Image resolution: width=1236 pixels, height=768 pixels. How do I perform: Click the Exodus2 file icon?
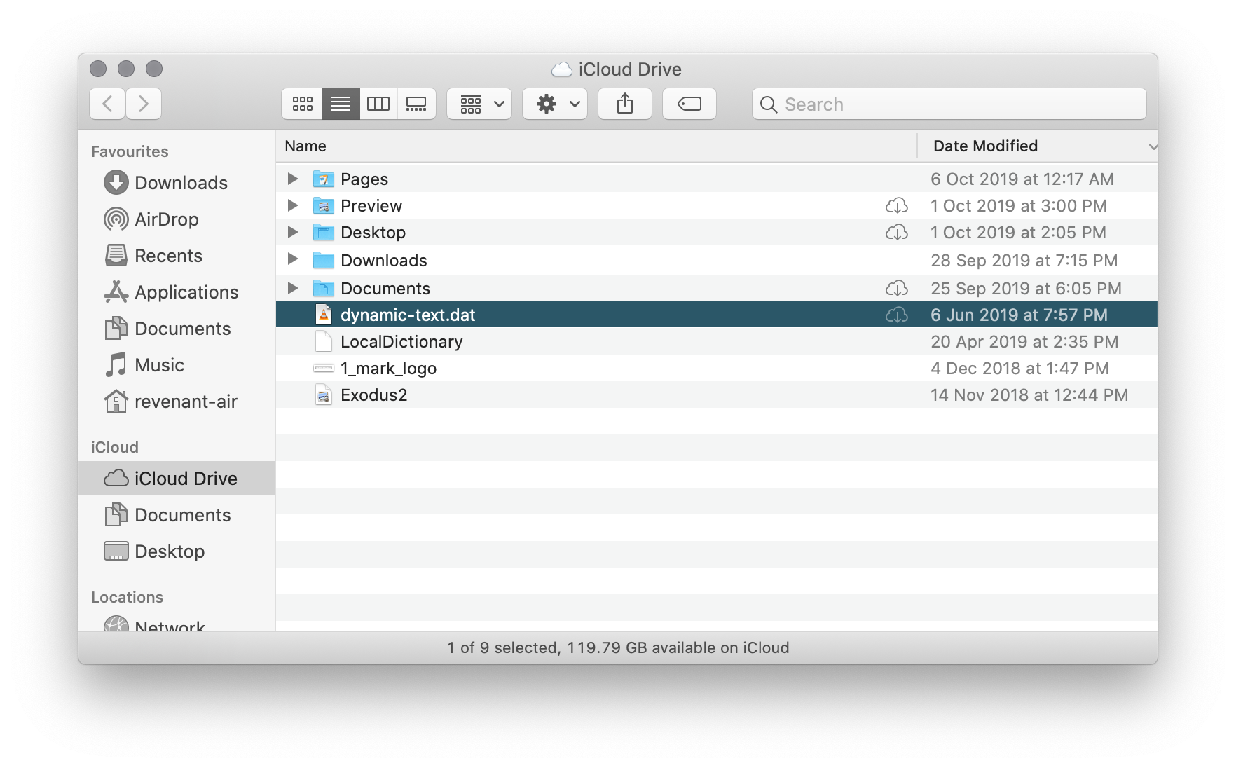coord(323,395)
